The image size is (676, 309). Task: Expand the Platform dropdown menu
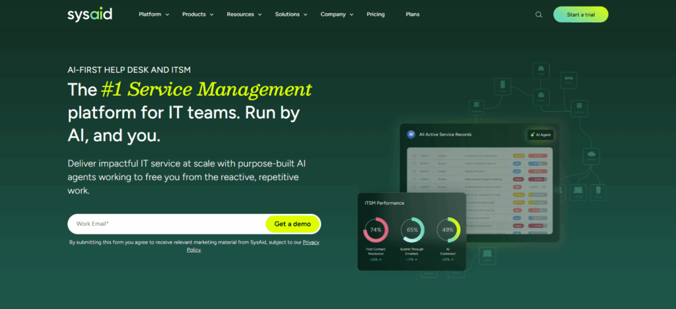click(154, 15)
